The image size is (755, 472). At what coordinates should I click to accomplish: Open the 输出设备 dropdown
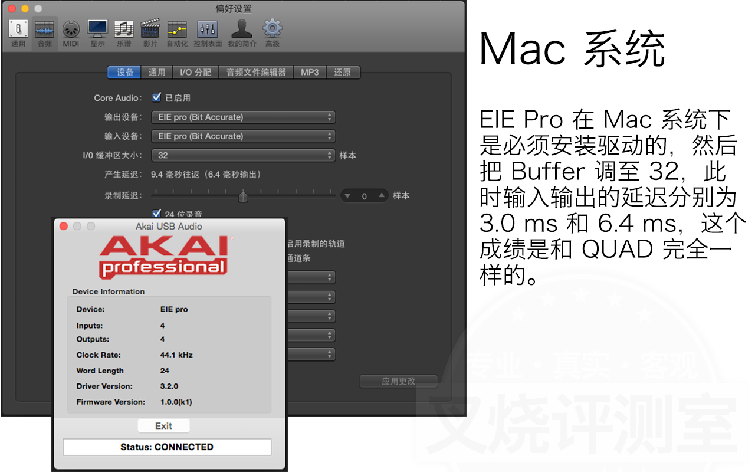(x=244, y=117)
